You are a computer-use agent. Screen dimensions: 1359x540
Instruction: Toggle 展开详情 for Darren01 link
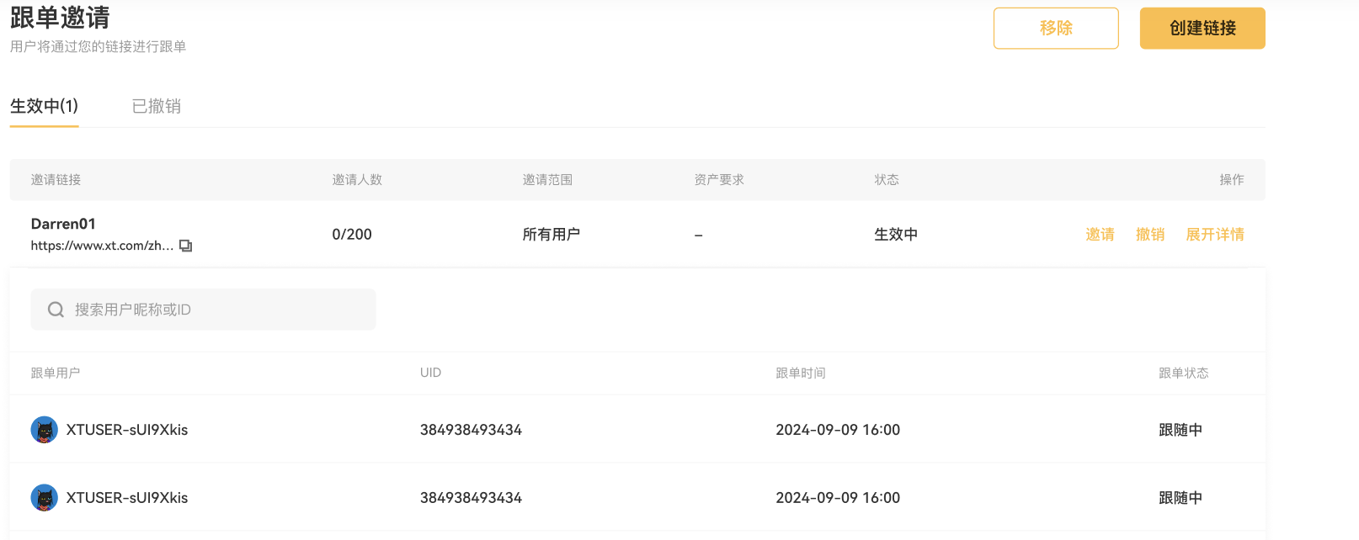[x=1214, y=235]
